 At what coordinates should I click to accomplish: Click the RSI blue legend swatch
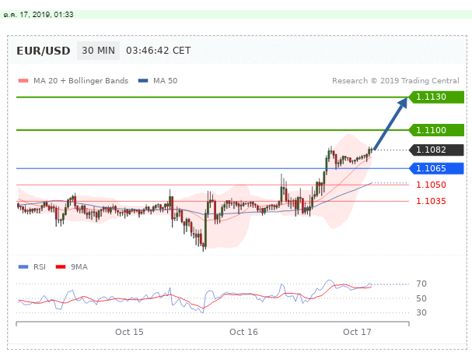pyautogui.click(x=23, y=266)
